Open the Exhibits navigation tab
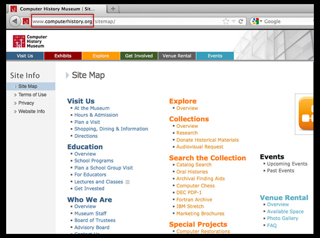 63,56
